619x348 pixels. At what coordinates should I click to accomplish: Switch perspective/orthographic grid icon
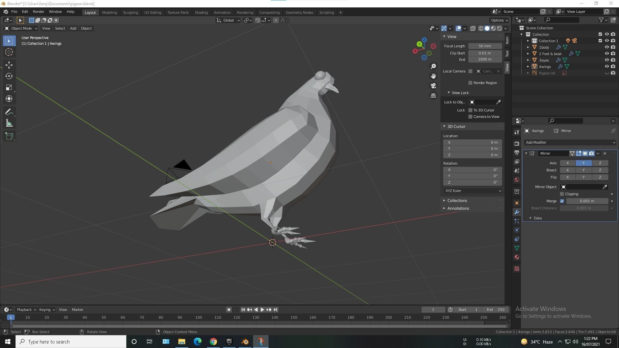(x=433, y=96)
